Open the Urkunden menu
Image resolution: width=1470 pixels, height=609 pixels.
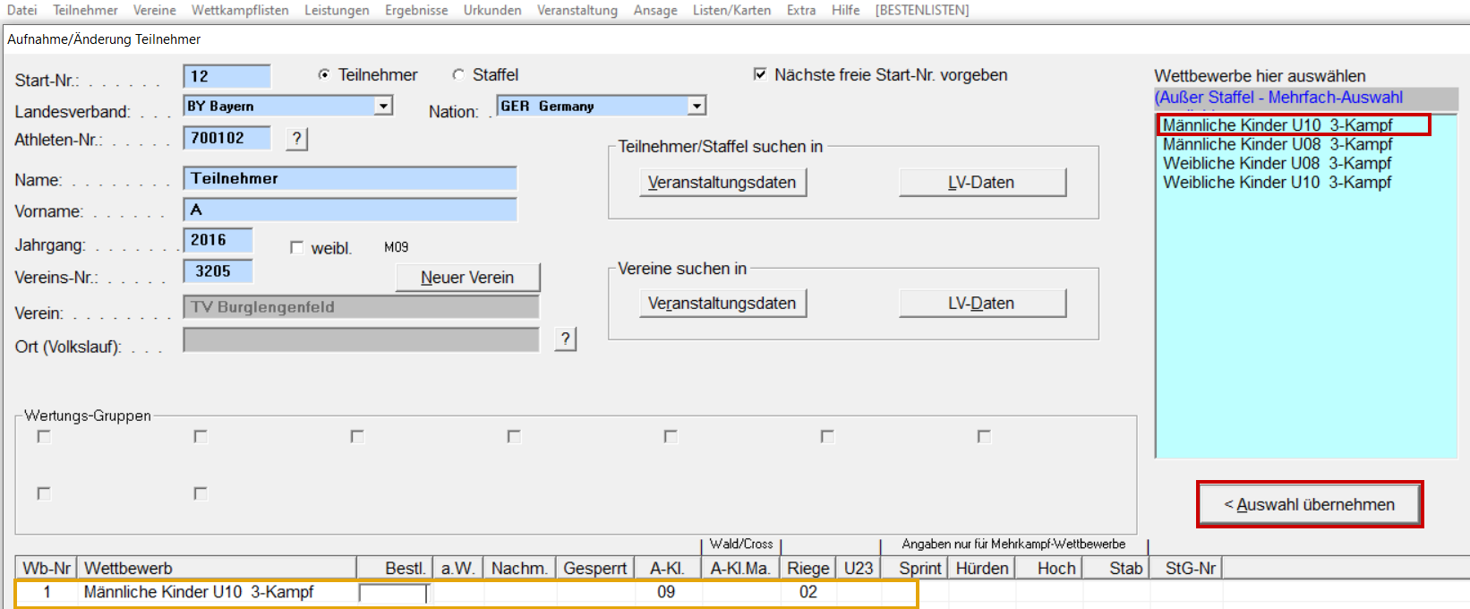(492, 10)
